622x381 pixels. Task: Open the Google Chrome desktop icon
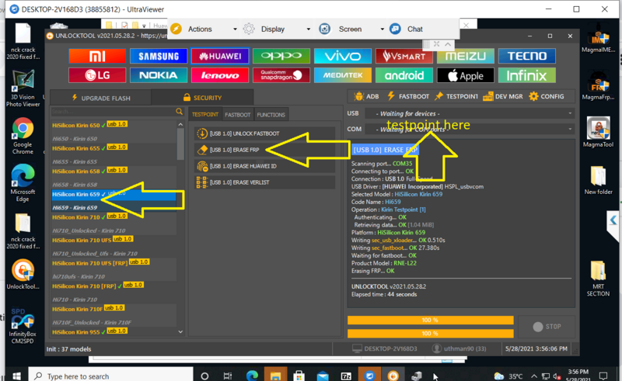click(23, 136)
